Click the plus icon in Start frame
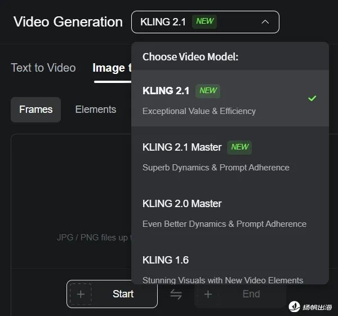Screen dimensions: 338x316 pos(81,294)
